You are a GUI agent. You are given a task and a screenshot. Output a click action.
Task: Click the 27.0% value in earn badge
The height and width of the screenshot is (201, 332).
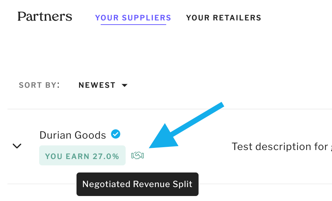tap(106, 156)
